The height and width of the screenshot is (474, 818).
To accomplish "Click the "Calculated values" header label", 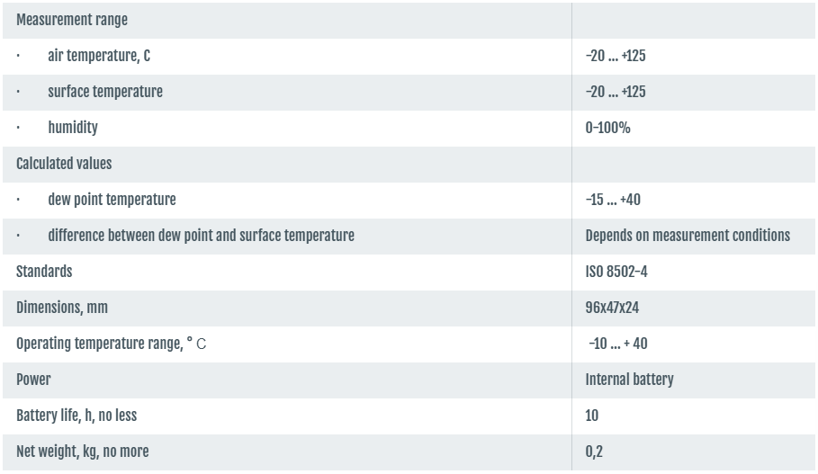I will (64, 164).
